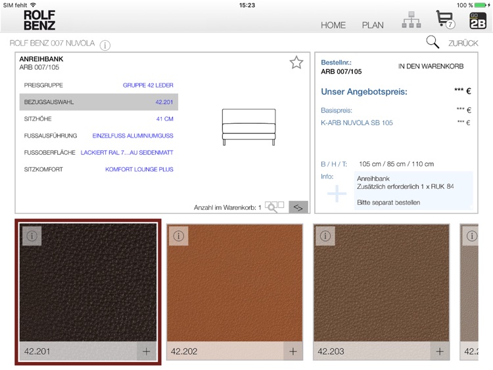Open the structure hierarchy icon
Screen dimensions: 493x370
[411, 20]
